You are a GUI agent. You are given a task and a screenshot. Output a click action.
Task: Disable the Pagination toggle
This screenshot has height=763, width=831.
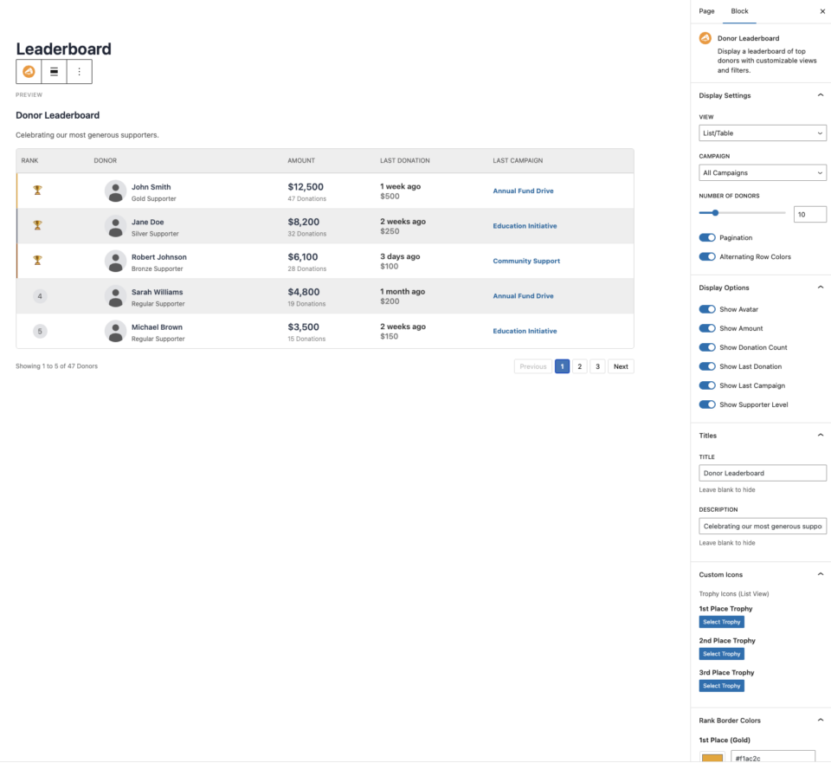pos(707,238)
